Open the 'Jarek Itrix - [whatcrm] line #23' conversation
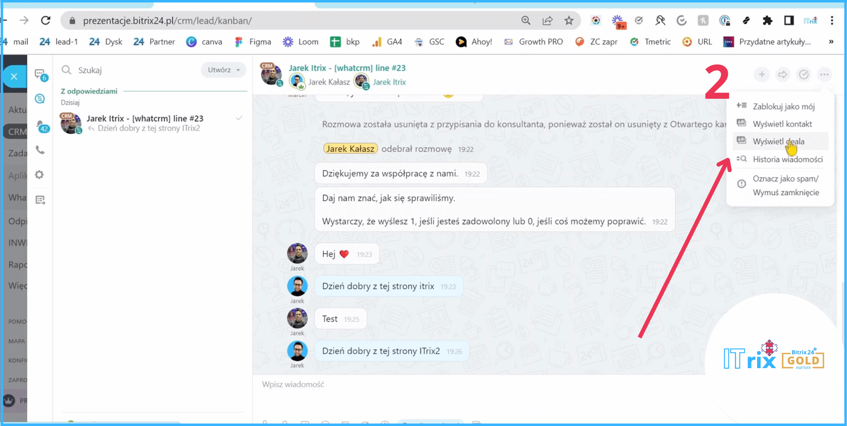This screenshot has height=426, width=847. [145, 123]
